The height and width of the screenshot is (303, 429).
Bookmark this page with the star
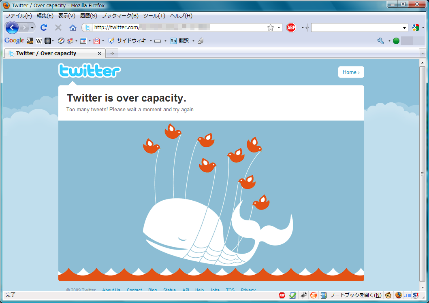coord(271,28)
